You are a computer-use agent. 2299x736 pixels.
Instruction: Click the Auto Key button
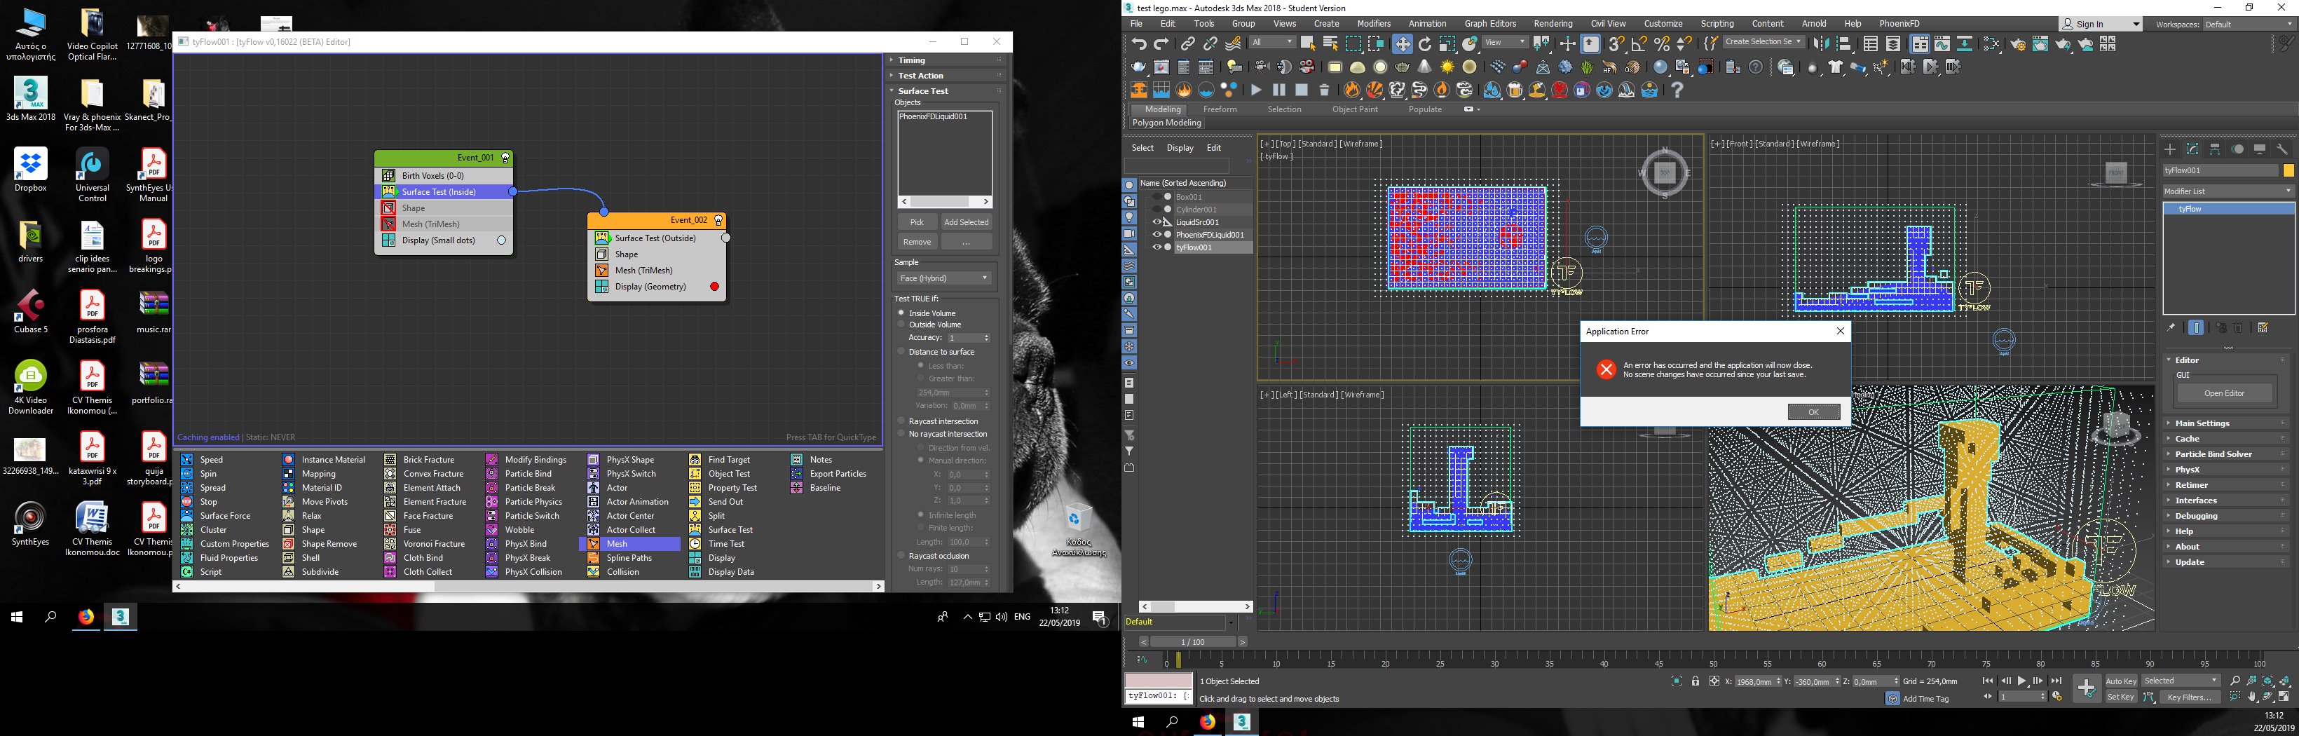tap(2120, 681)
